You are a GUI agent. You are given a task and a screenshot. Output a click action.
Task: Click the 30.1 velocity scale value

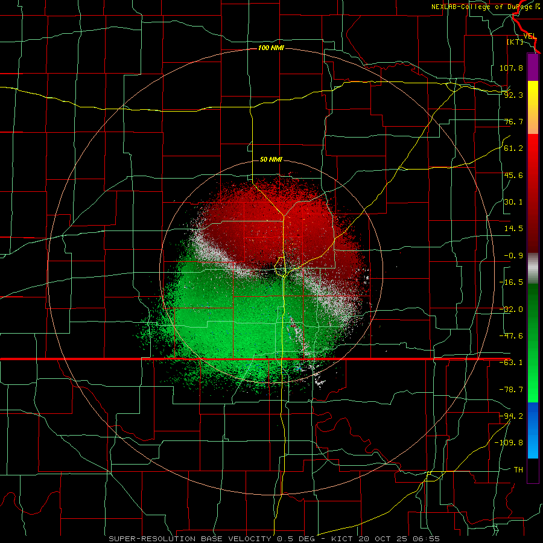click(x=513, y=202)
